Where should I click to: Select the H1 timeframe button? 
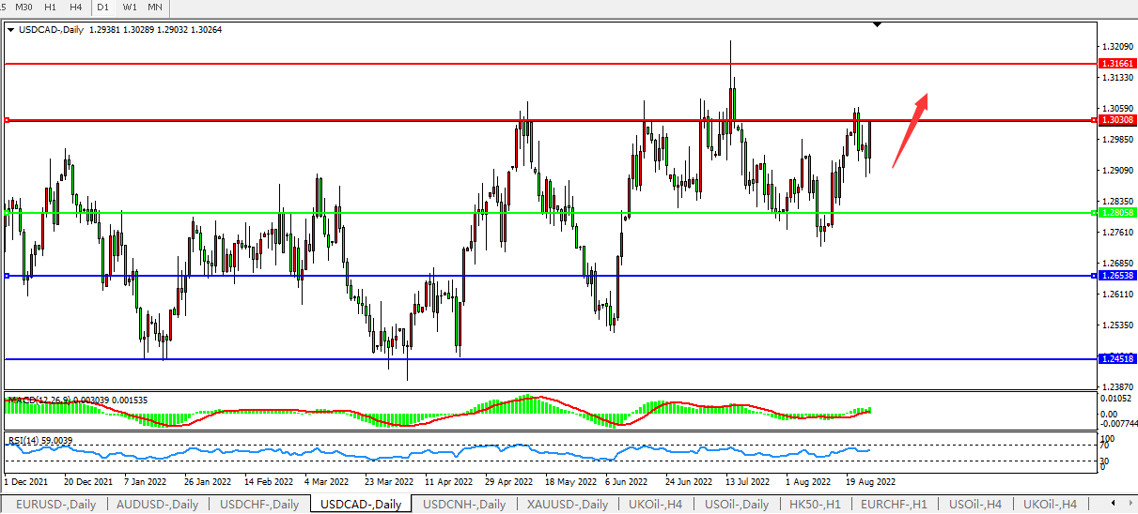point(51,7)
